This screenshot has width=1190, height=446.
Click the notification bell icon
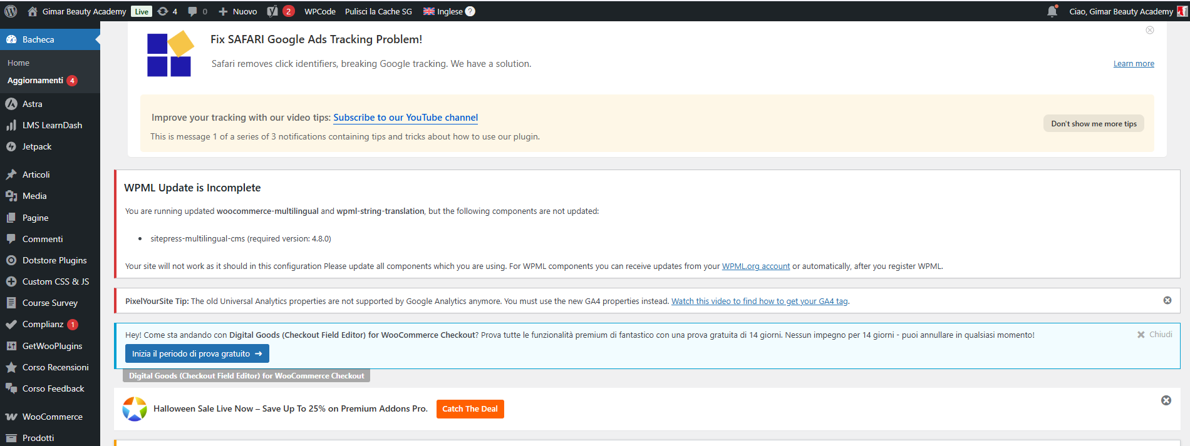pyautogui.click(x=1052, y=11)
